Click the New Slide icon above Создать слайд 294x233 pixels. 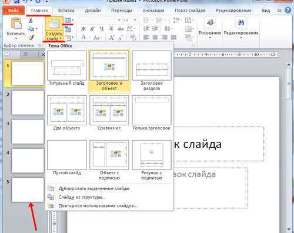tap(54, 24)
